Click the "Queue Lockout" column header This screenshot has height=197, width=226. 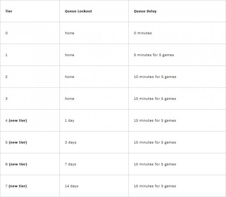[78, 11]
